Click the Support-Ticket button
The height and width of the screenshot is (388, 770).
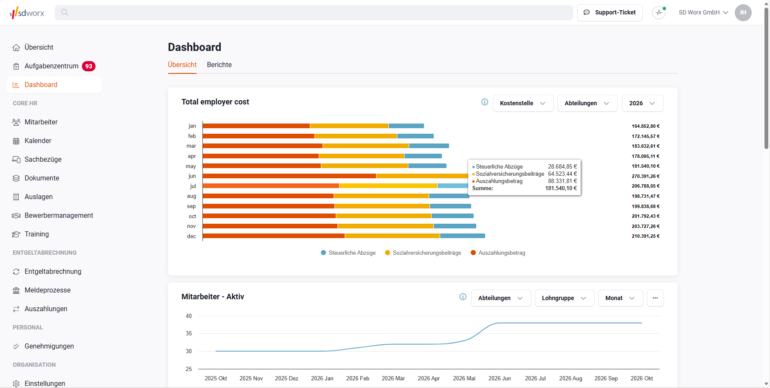tap(610, 13)
